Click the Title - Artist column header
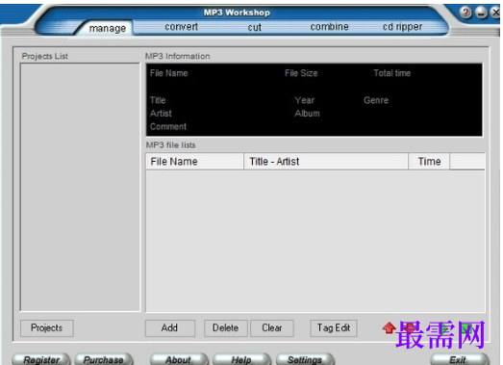The width and height of the screenshot is (503, 365). (326, 161)
